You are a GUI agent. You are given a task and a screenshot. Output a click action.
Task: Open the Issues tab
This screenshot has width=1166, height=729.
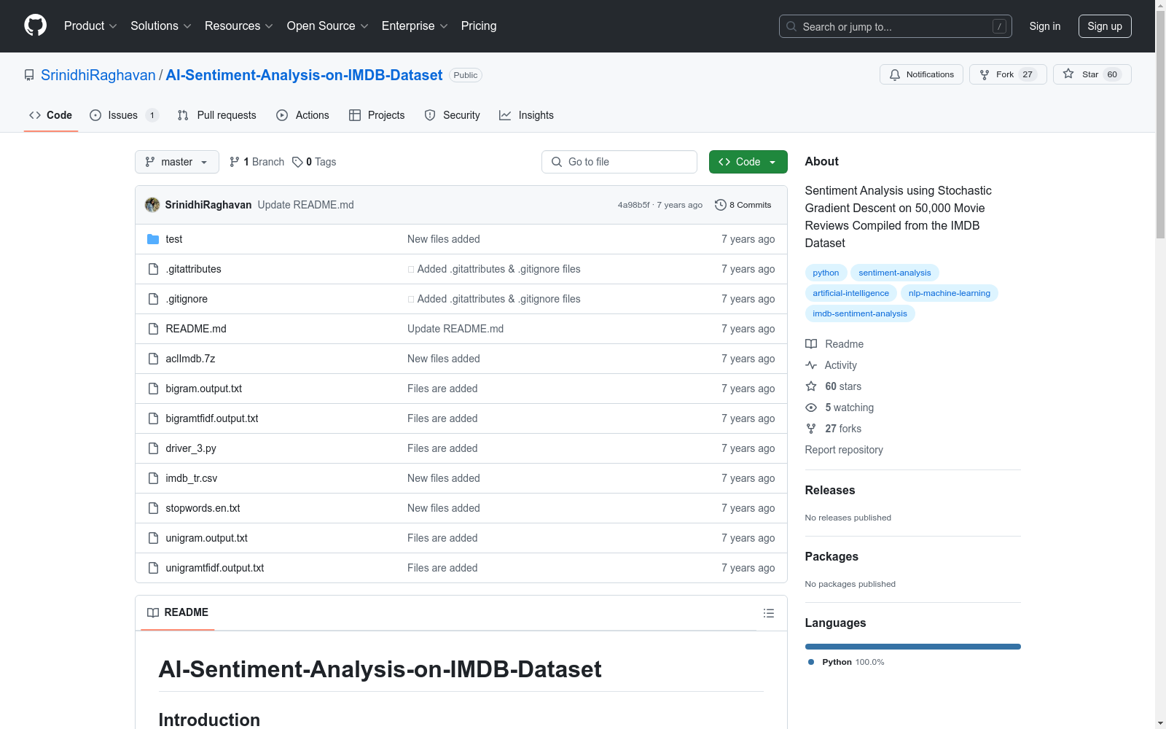point(123,115)
